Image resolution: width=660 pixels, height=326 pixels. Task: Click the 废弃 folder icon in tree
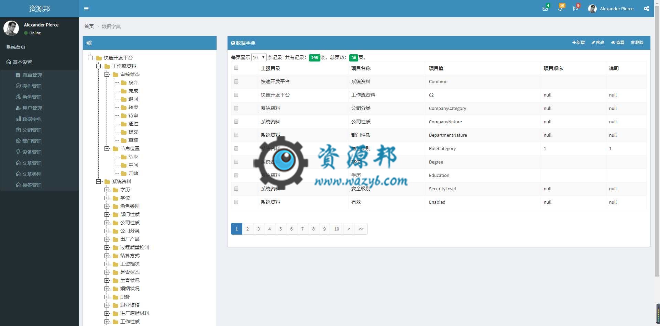coord(124,82)
